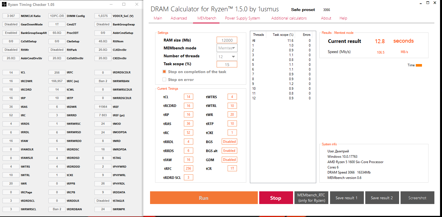Select the tREF (µs) value field
The height and width of the screenshot is (217, 442).
(103, 115)
